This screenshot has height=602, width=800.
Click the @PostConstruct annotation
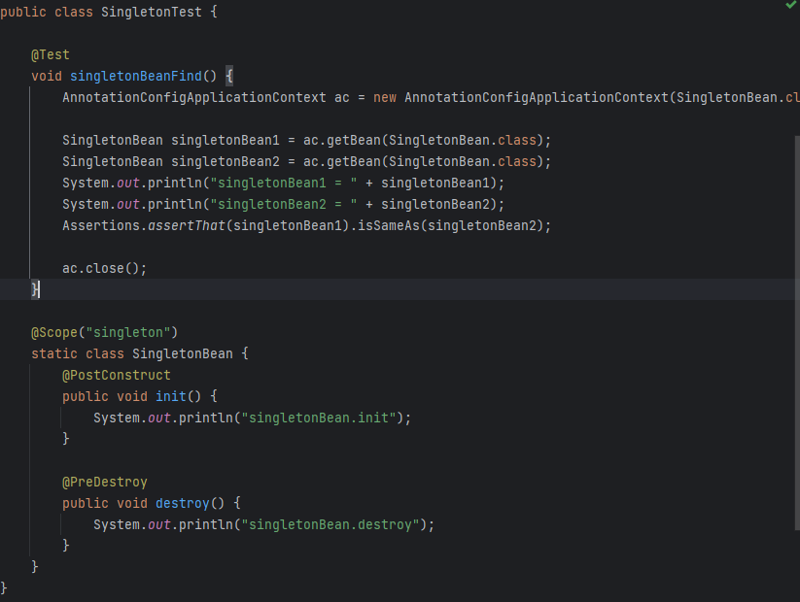point(117,375)
